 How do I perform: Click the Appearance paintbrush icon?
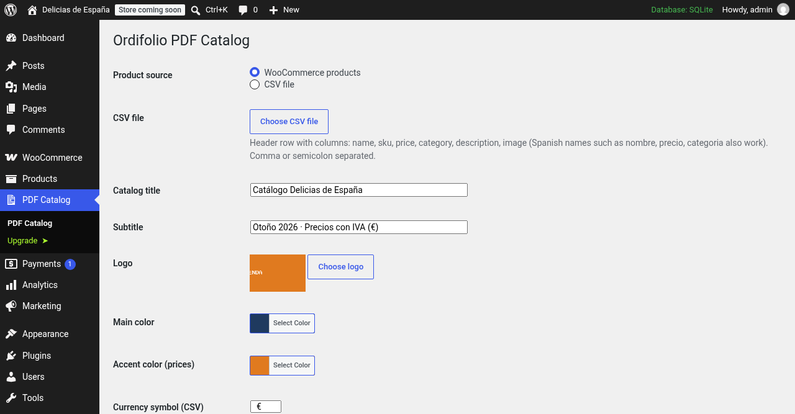[11, 334]
